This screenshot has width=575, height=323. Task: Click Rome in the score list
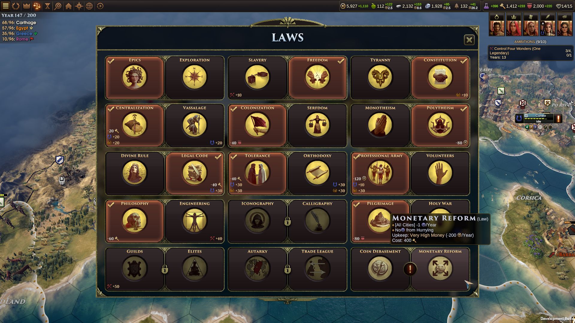coord(22,39)
